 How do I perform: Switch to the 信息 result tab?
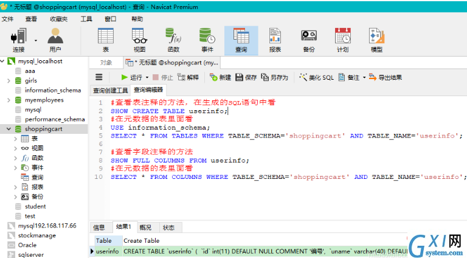tap(99, 228)
